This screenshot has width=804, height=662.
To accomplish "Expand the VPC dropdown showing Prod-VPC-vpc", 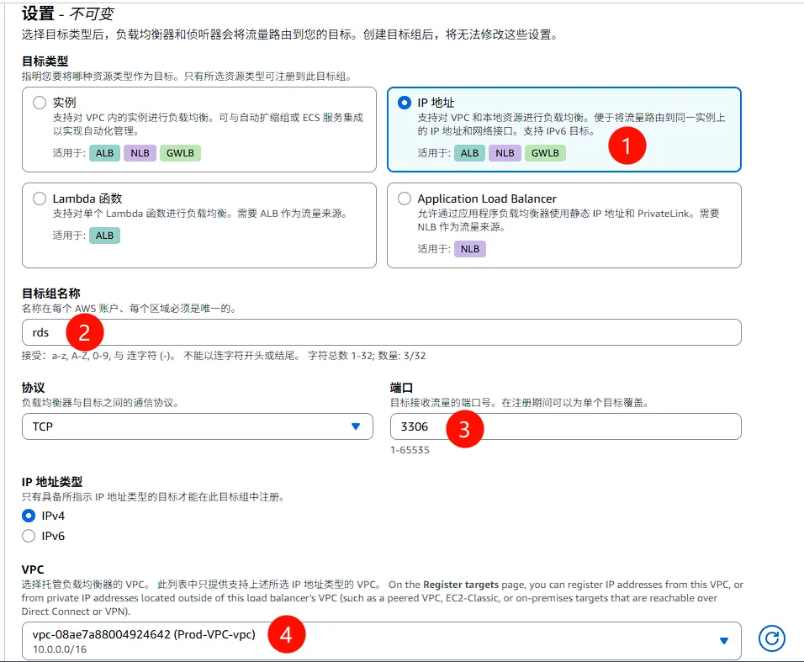I will [x=381, y=641].
